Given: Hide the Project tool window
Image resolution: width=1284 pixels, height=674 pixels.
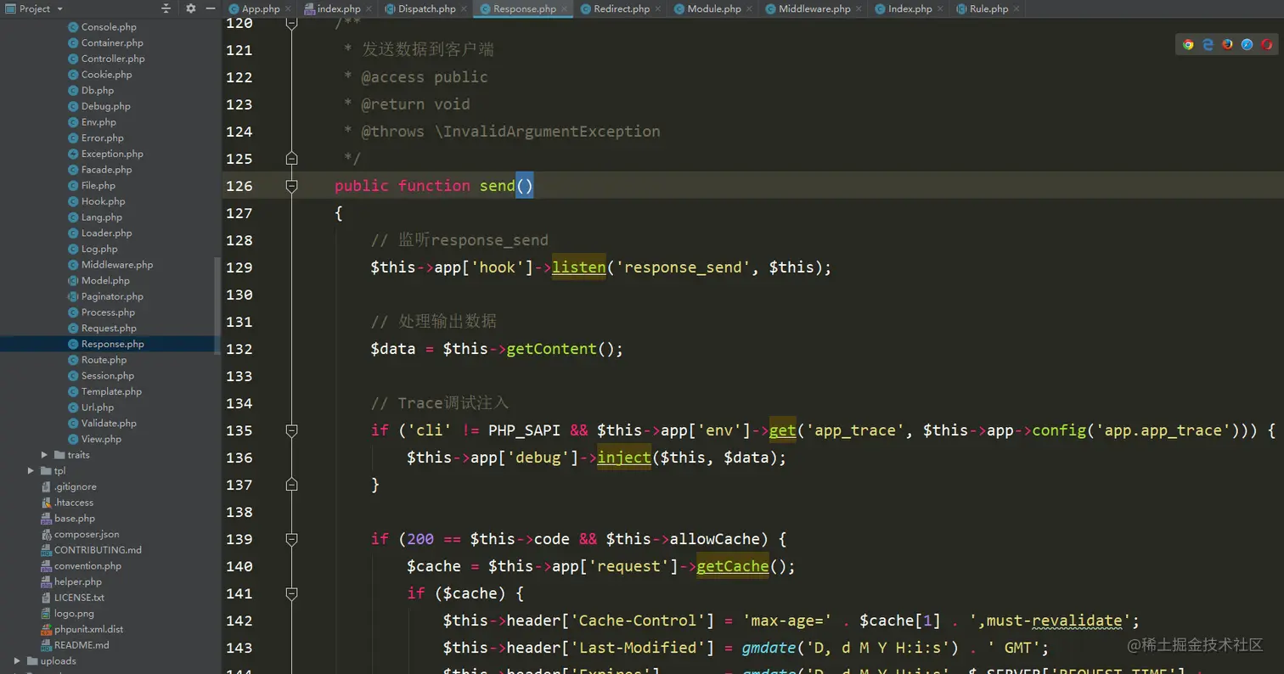Looking at the screenshot, I should (211, 8).
